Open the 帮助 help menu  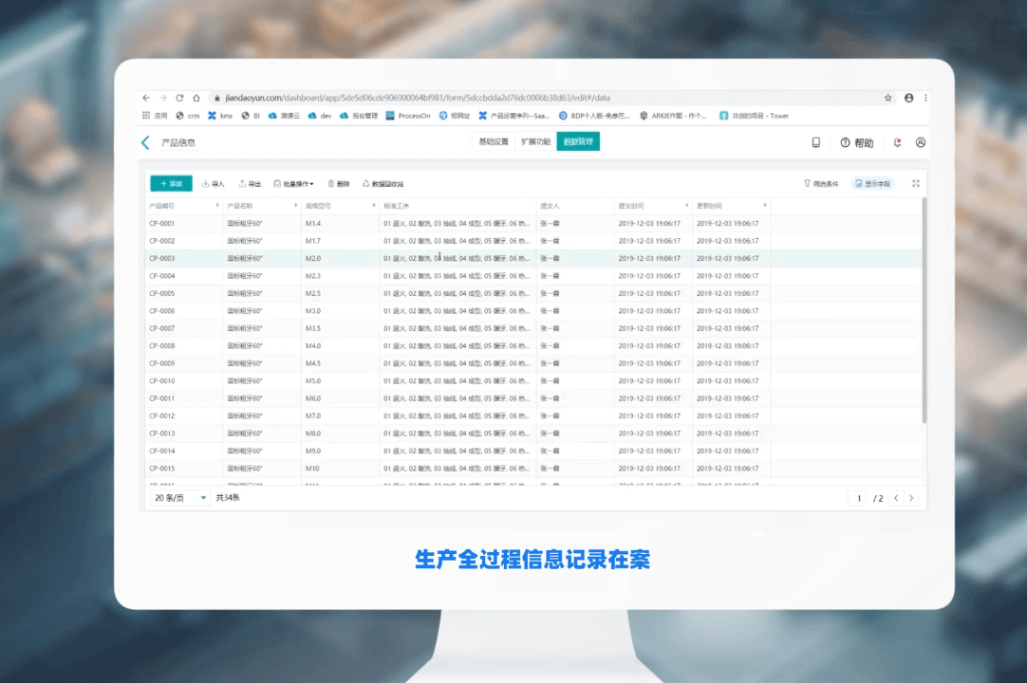coord(857,142)
